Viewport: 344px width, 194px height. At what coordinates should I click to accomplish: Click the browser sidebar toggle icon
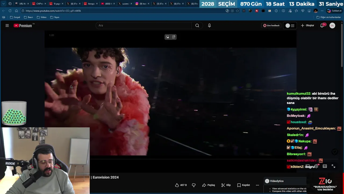point(3,17)
